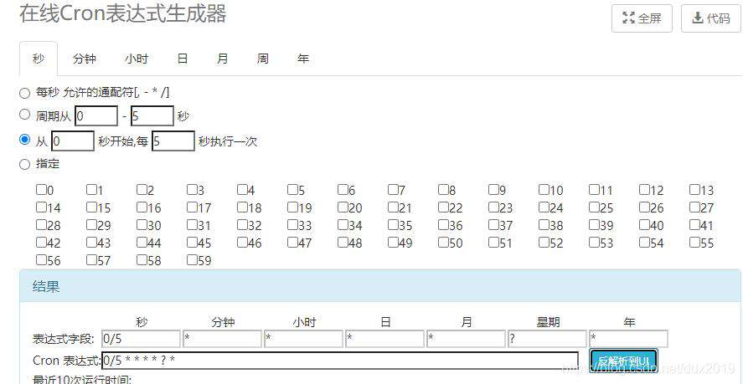Select the 从…秒开始 interval radio option
Viewport: 743px width, 384px height.
click(x=24, y=140)
